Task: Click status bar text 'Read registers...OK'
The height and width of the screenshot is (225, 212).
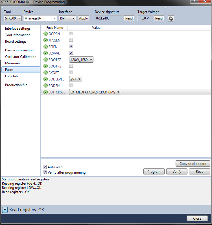Action: [27, 210]
